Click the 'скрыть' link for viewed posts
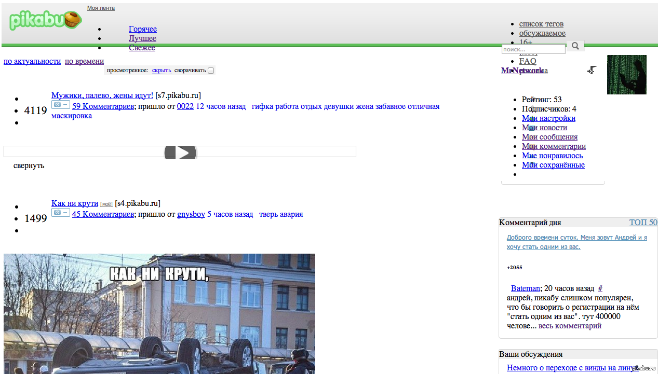This screenshot has width=658, height=374. [162, 71]
